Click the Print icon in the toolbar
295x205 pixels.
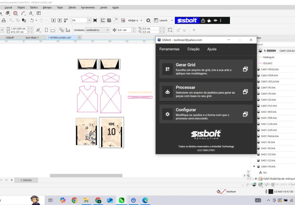point(3,20)
